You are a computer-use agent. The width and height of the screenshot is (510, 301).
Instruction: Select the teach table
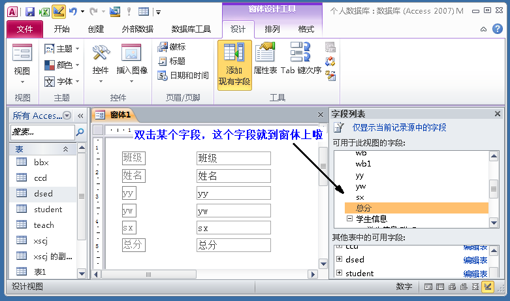[x=43, y=225]
